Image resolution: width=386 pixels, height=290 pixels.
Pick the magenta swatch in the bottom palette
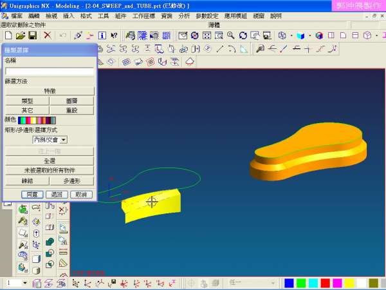tap(337, 283)
